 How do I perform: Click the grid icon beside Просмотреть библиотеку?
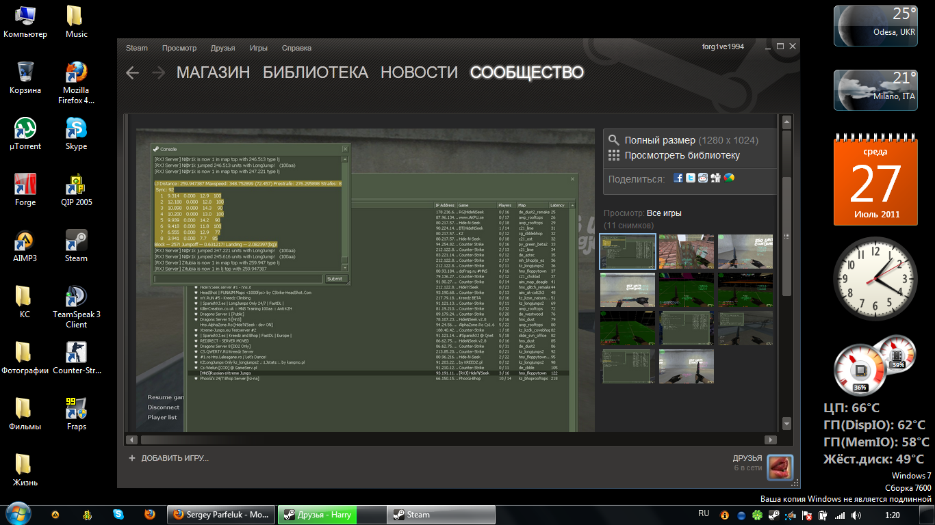click(614, 155)
